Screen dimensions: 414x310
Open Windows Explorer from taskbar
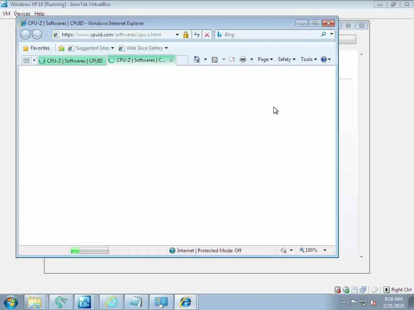35,302
